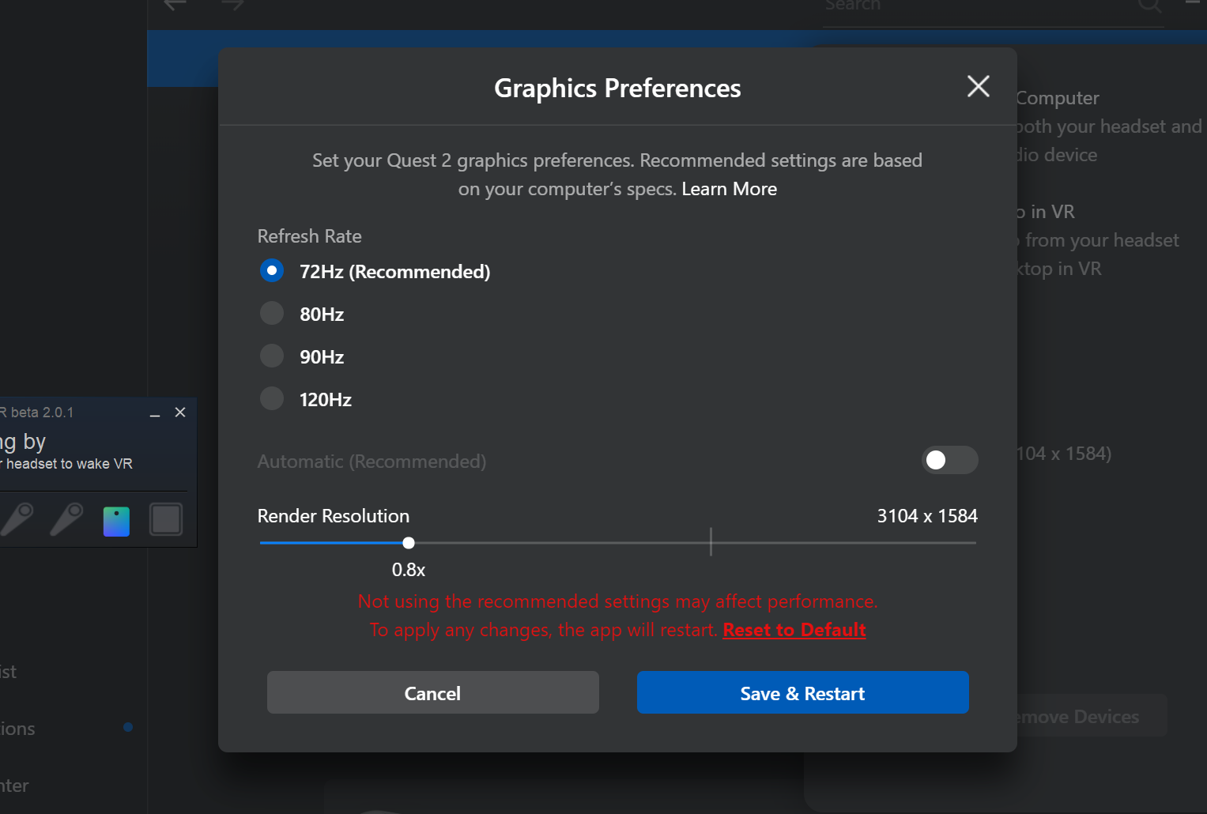Viewport: 1207px width, 814px height.
Task: Click the search magnifier icon
Action: pos(1149,6)
